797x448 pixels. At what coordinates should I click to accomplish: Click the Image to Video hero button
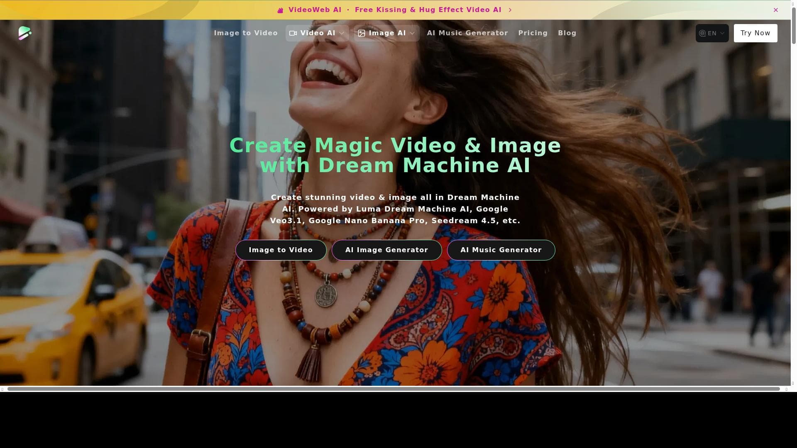281,250
